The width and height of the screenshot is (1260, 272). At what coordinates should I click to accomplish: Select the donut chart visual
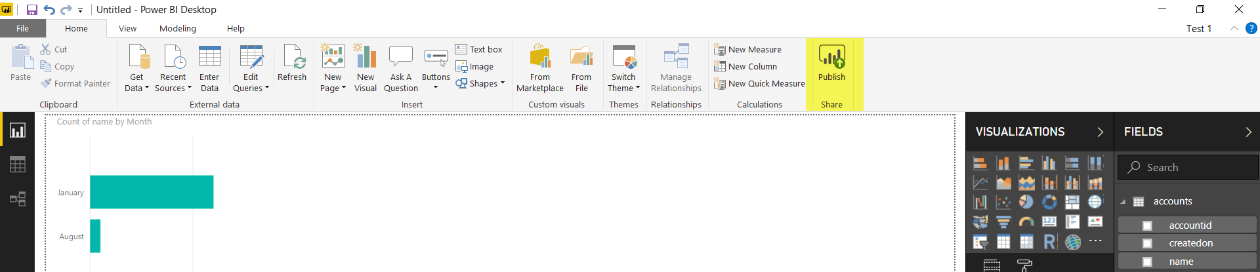[x=1049, y=203]
